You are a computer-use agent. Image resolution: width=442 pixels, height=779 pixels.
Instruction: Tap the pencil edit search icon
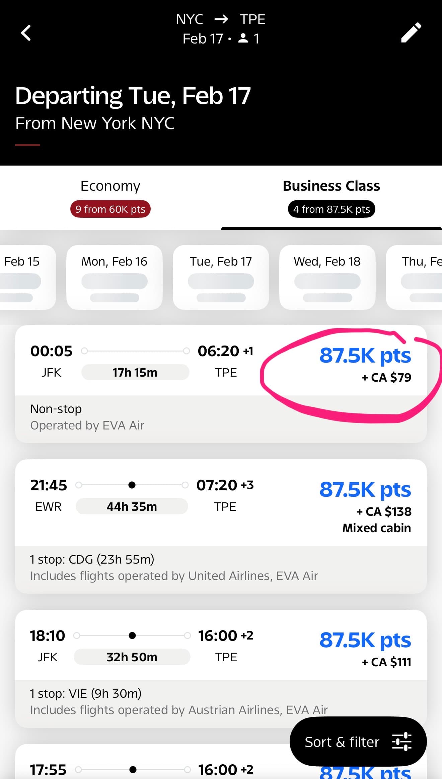(x=411, y=33)
